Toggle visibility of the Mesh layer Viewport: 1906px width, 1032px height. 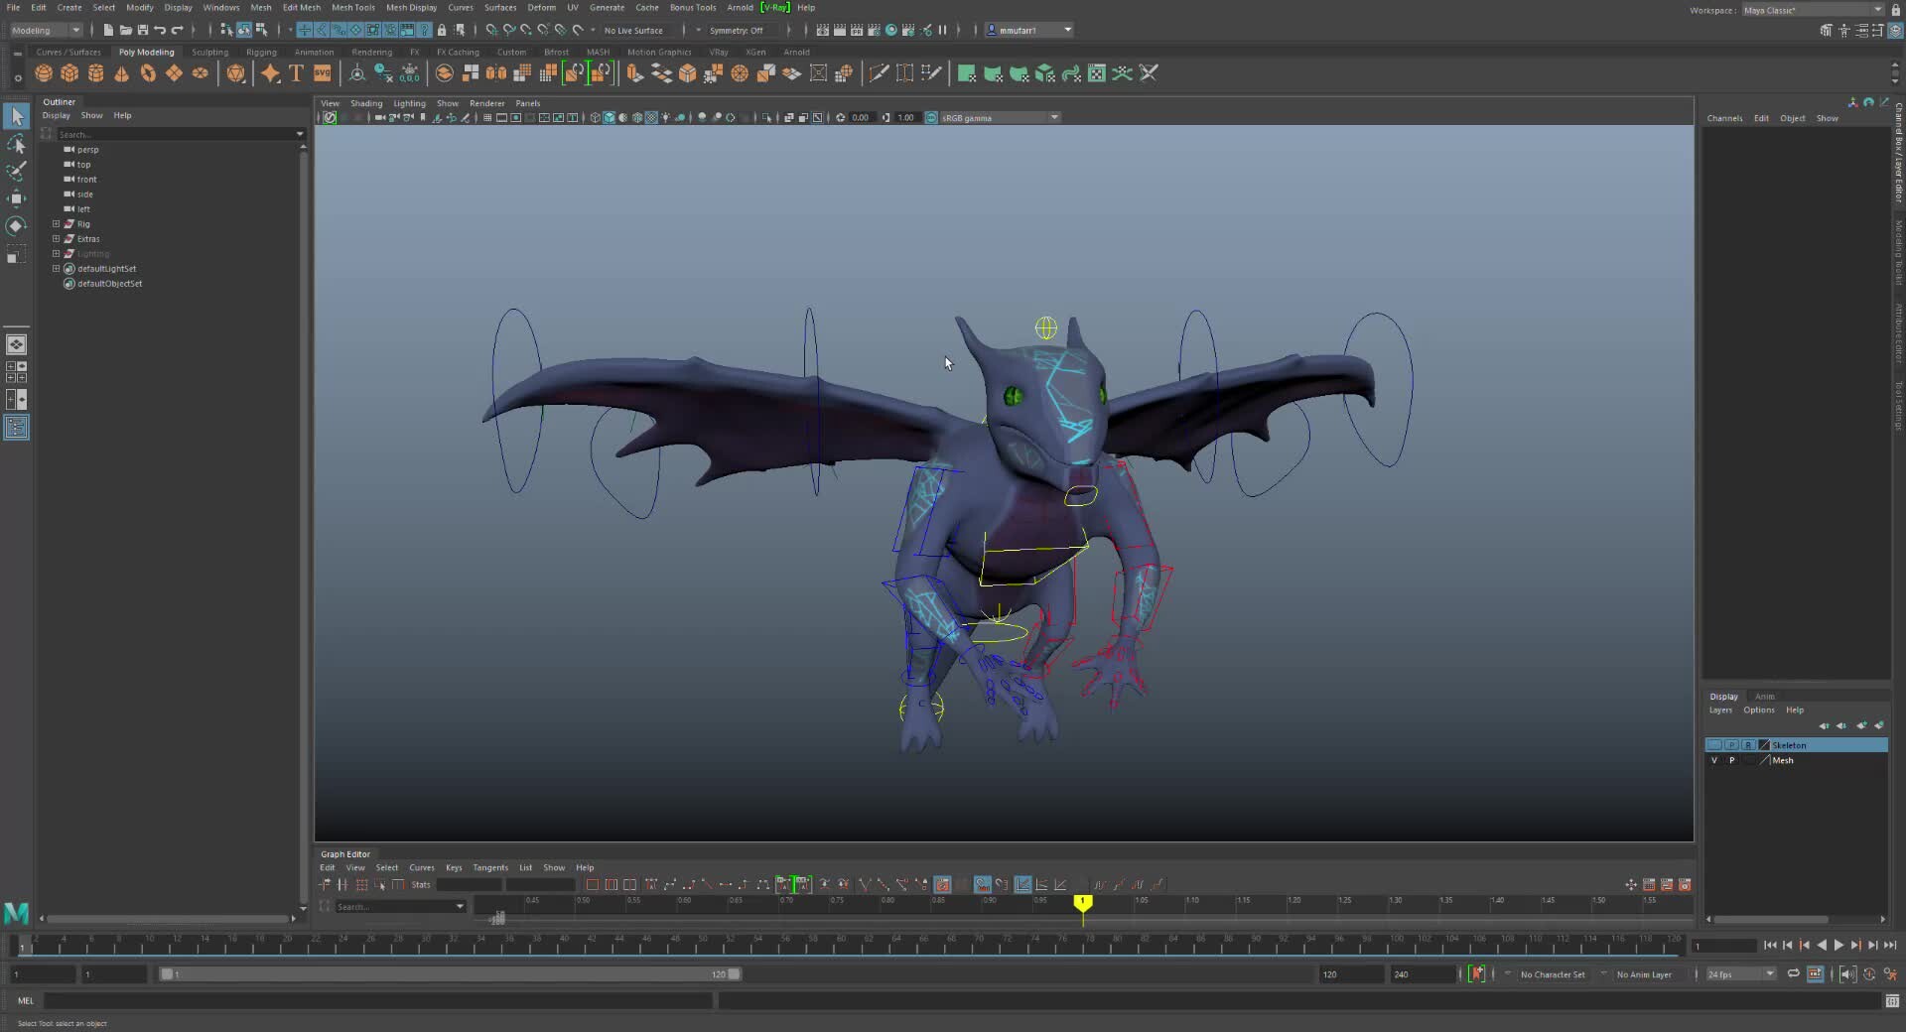(1714, 760)
